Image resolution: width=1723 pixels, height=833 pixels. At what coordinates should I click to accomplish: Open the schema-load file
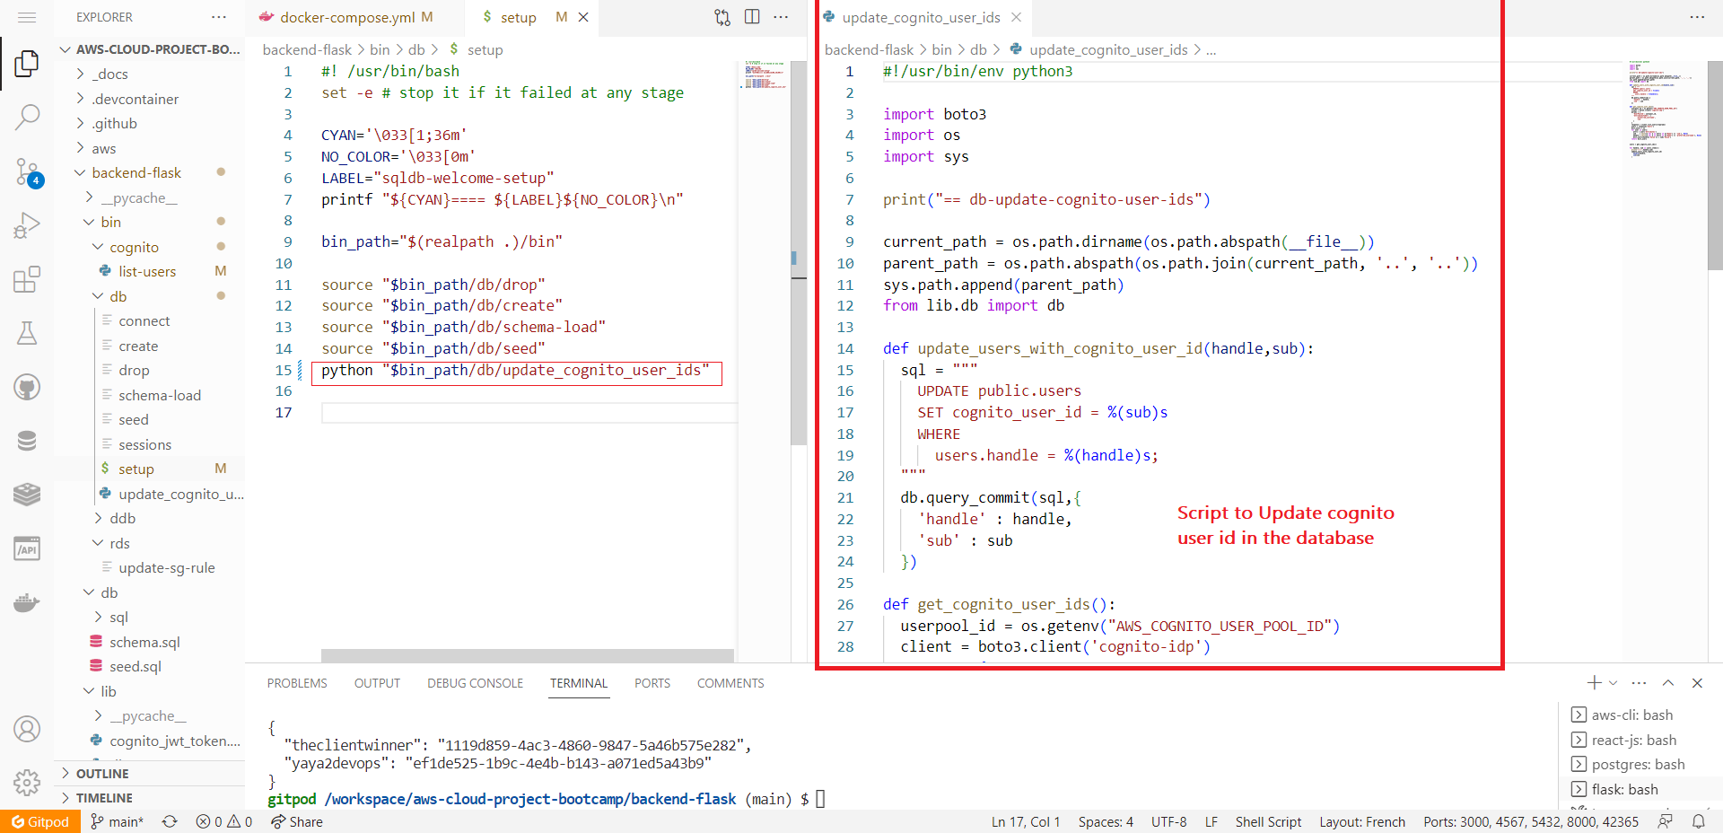149,395
